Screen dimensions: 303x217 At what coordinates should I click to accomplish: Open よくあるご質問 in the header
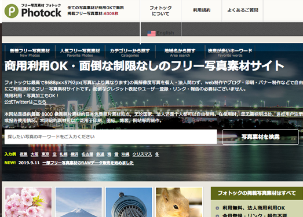click(243, 10)
